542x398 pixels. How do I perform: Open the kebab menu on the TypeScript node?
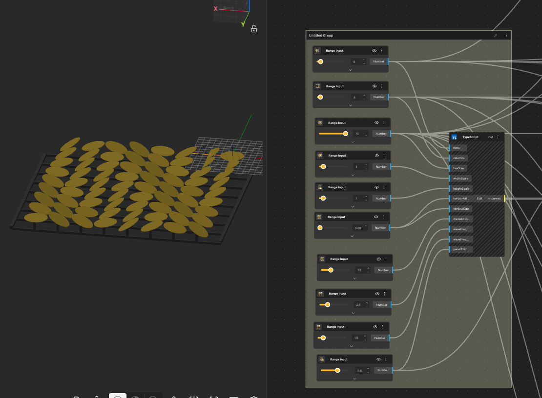[x=498, y=137]
